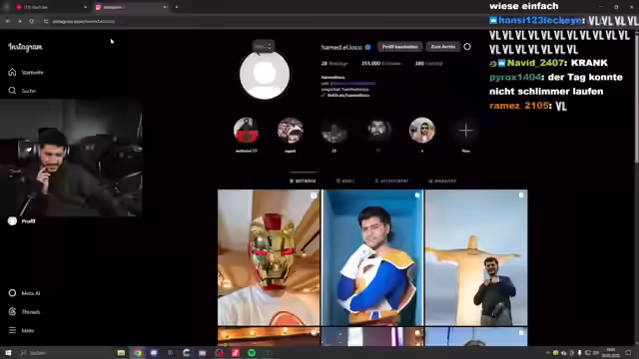Close the YouTube browser tab

click(x=85, y=7)
